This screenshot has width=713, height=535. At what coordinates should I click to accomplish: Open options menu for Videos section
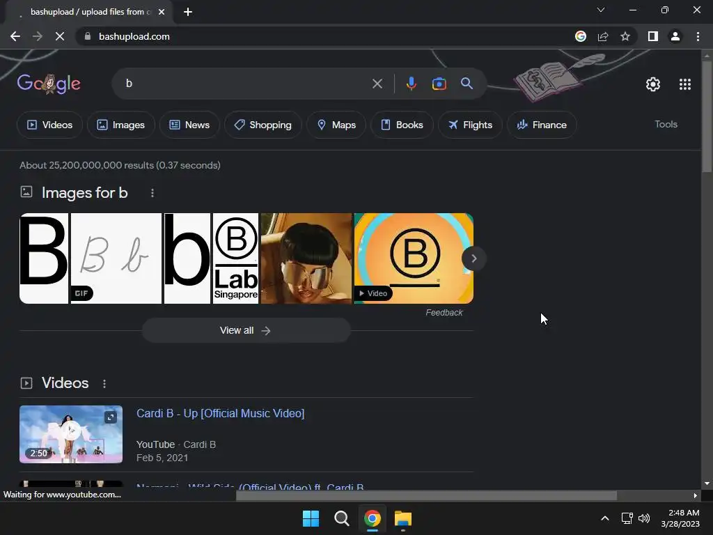tap(104, 384)
